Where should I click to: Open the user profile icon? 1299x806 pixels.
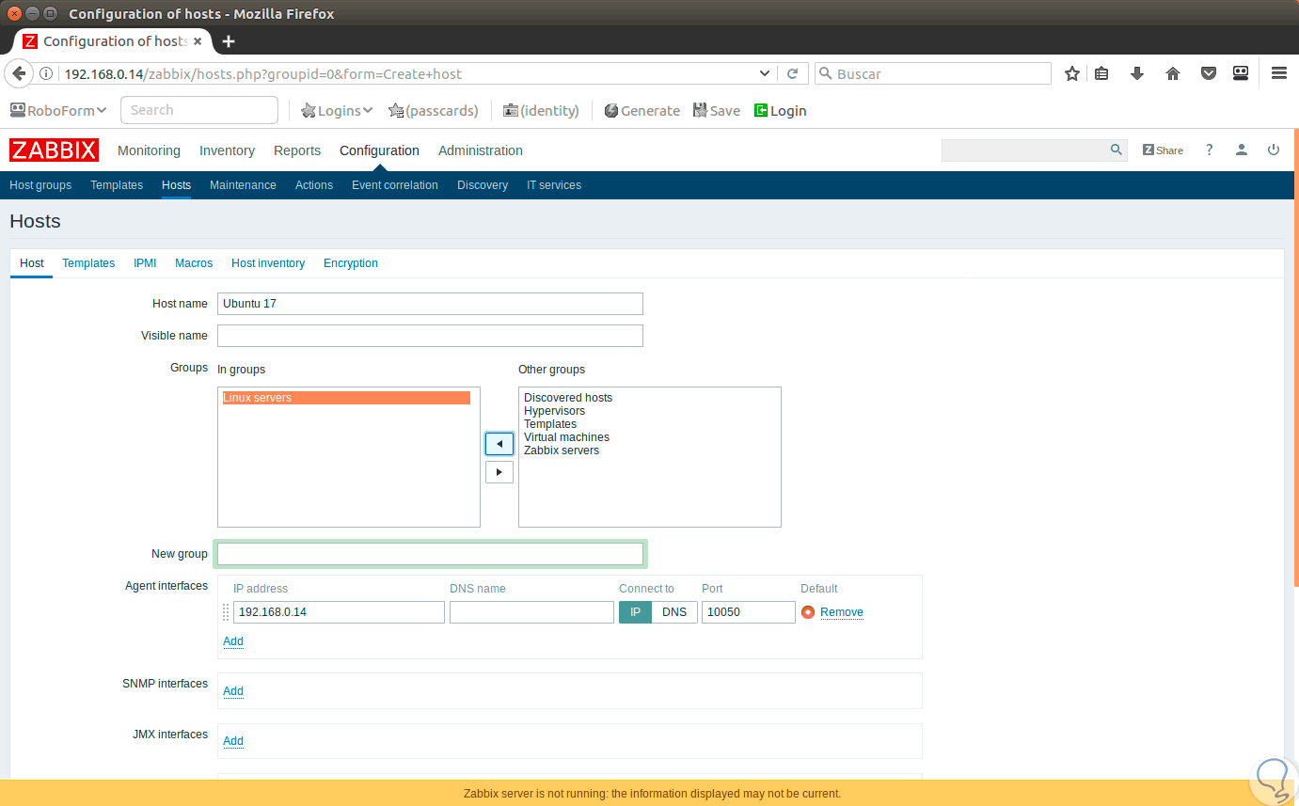pos(1242,150)
